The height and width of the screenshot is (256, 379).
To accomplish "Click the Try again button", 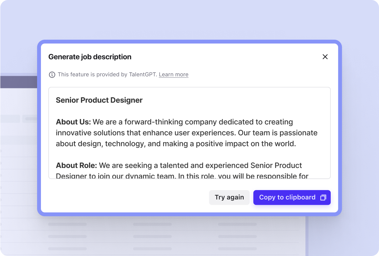I will click(x=229, y=197).
